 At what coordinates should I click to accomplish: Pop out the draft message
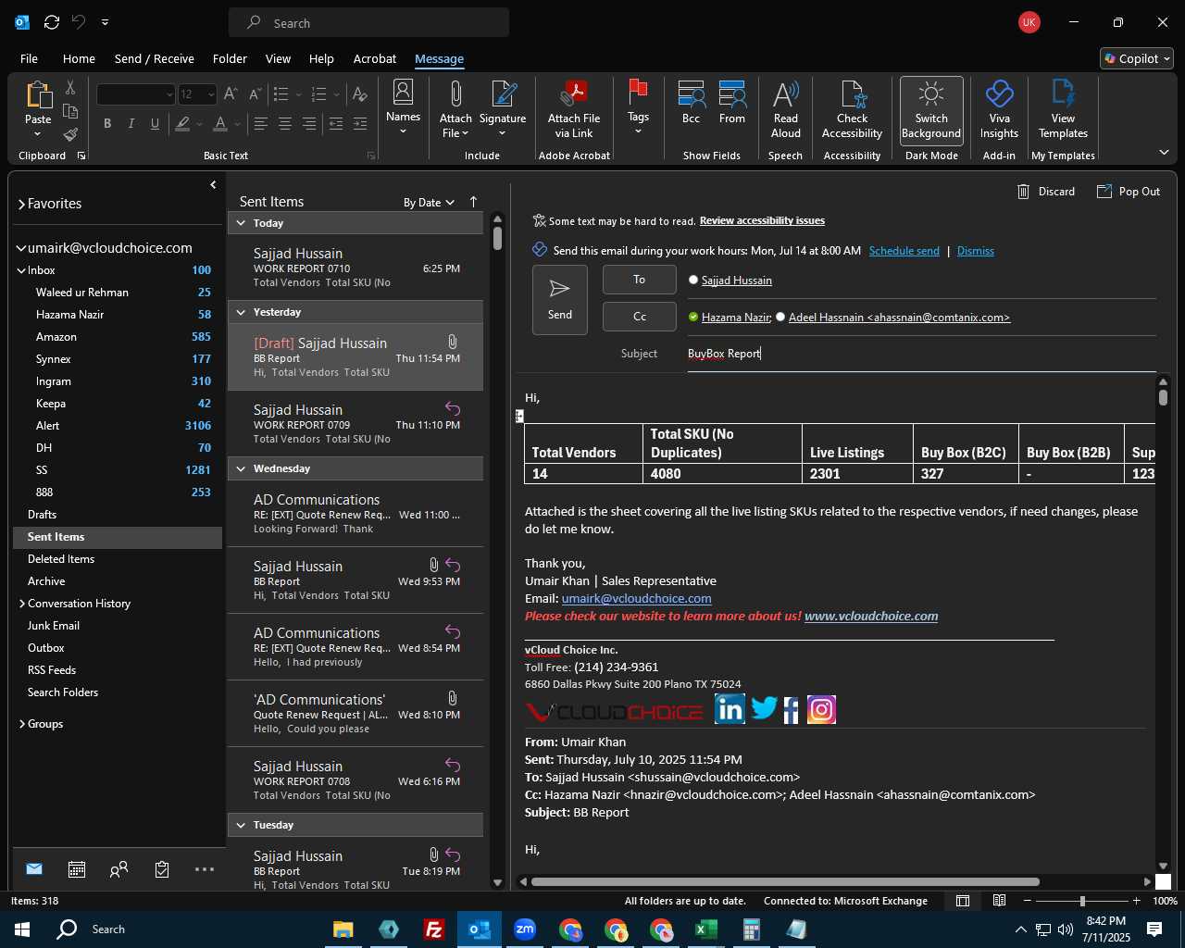[x=1129, y=192]
